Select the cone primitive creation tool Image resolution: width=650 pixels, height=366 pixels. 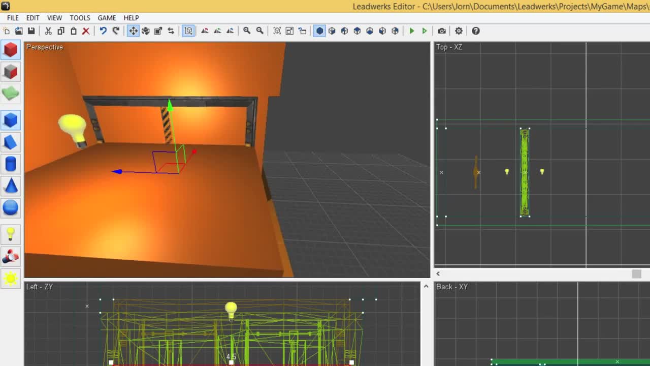pyautogui.click(x=11, y=186)
